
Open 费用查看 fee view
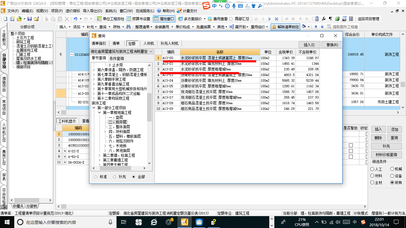(x=218, y=19)
